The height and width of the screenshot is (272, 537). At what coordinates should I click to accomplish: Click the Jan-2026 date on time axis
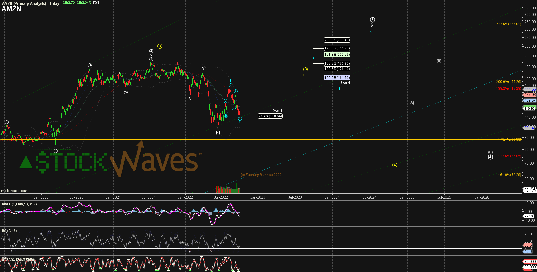[482, 197]
